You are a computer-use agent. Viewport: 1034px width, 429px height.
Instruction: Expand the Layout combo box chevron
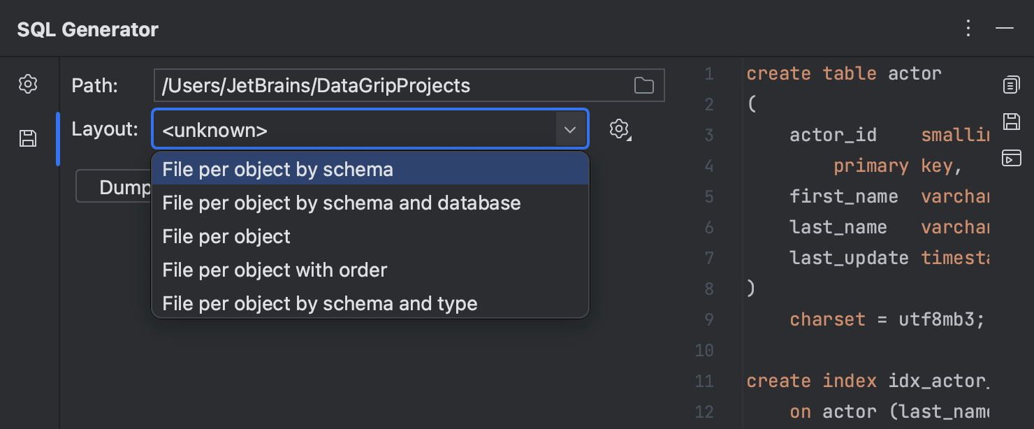pyautogui.click(x=571, y=129)
